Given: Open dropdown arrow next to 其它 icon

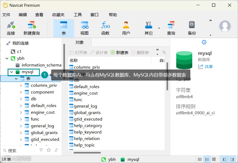Looking at the screenshot, I should click(159, 28).
